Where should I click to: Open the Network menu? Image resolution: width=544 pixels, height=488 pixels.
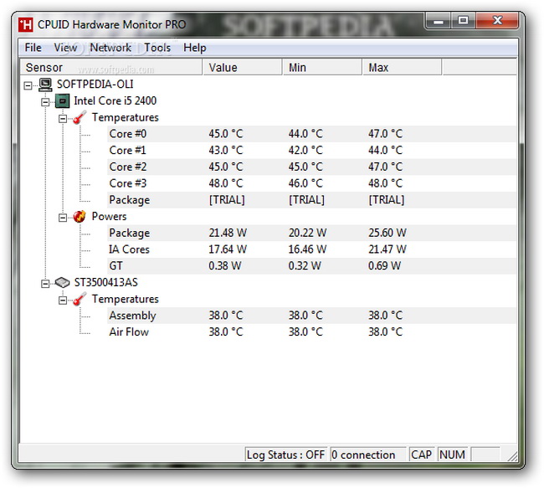click(110, 48)
